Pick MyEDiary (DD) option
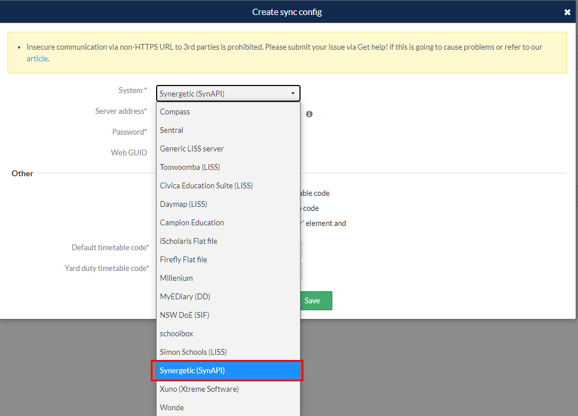Image resolution: width=578 pixels, height=416 pixels. [228, 296]
